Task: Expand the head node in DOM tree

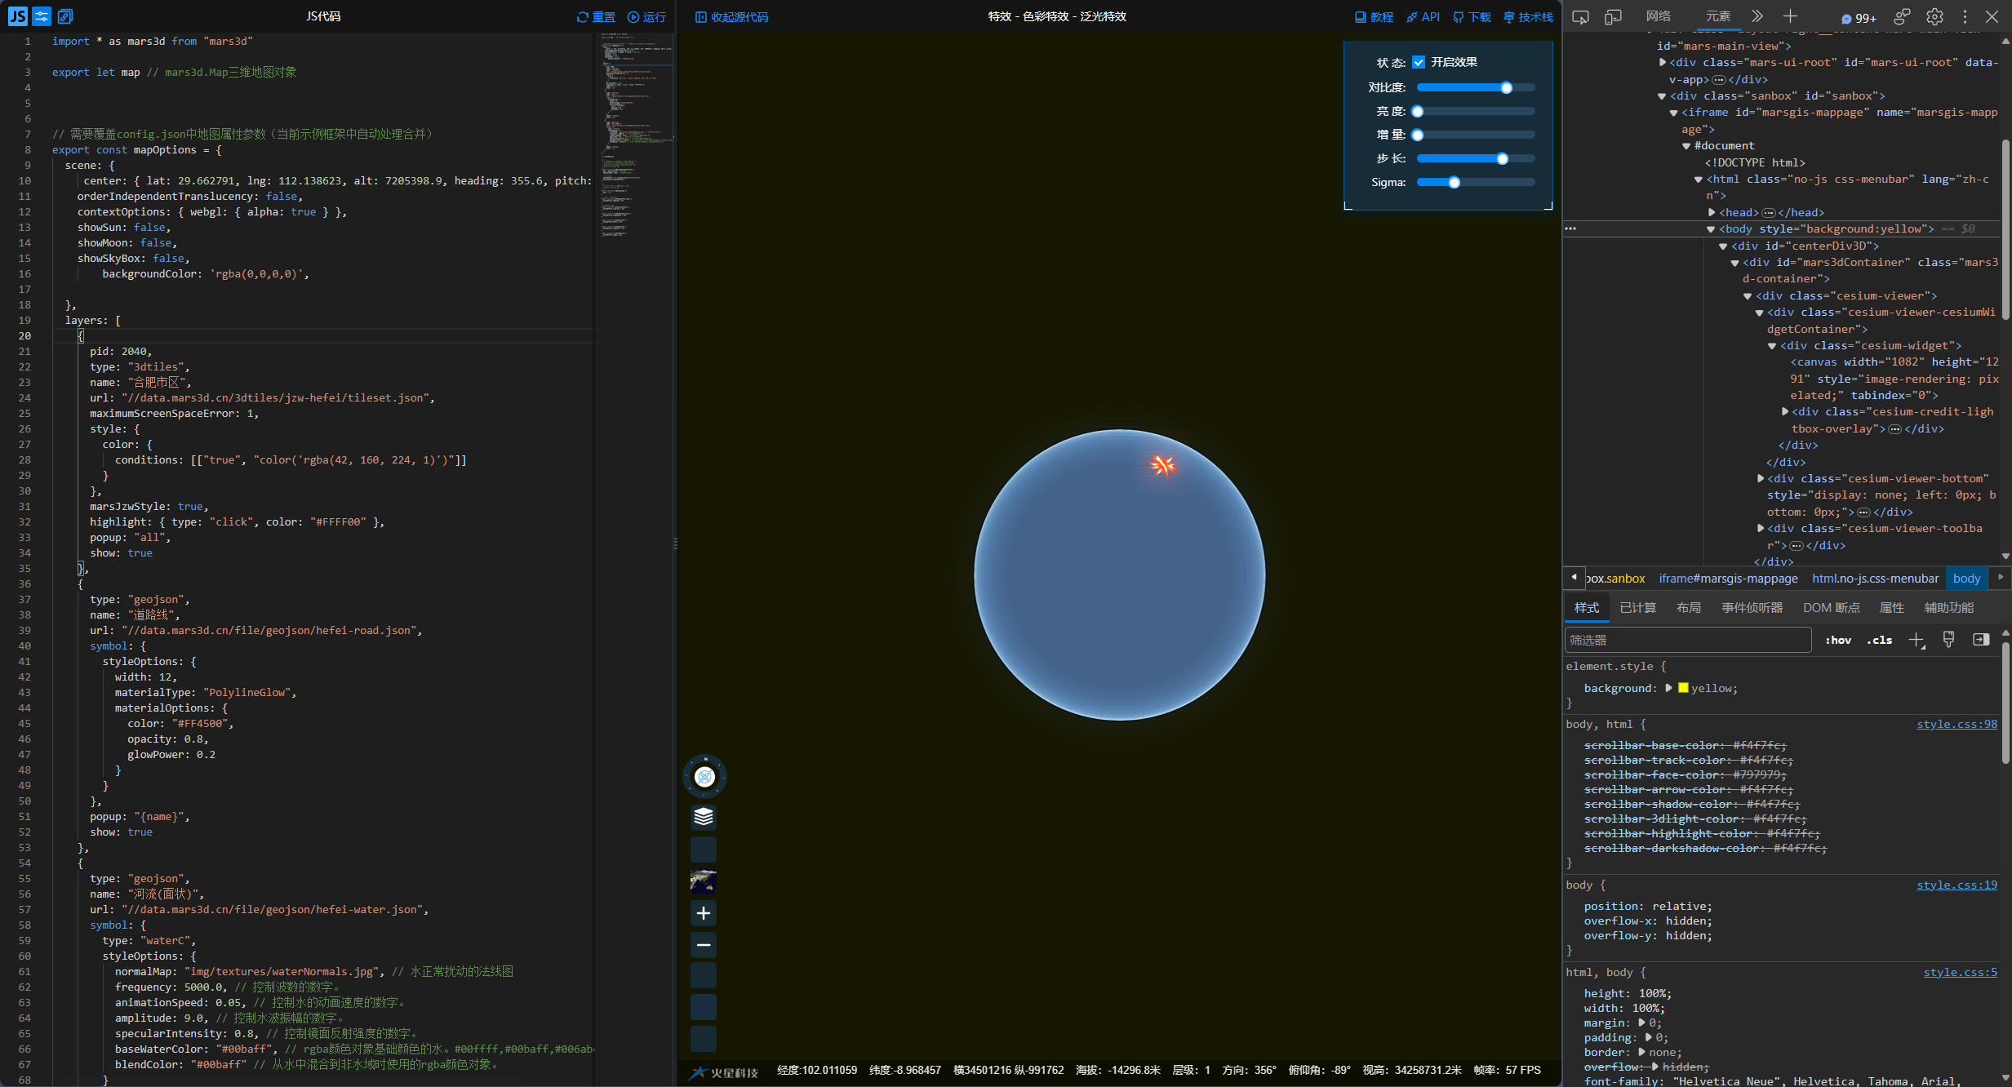Action: click(x=1712, y=212)
